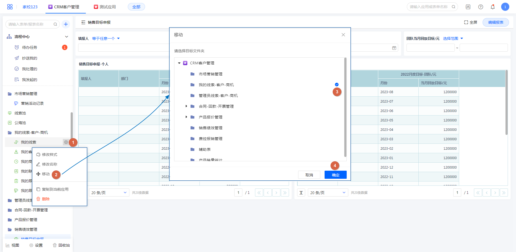Click the 全屏 fullscreen icon
The image size is (516, 252).
[466, 22]
